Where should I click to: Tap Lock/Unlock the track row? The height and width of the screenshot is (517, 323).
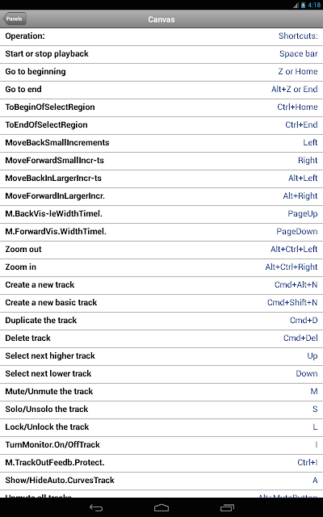(x=161, y=427)
